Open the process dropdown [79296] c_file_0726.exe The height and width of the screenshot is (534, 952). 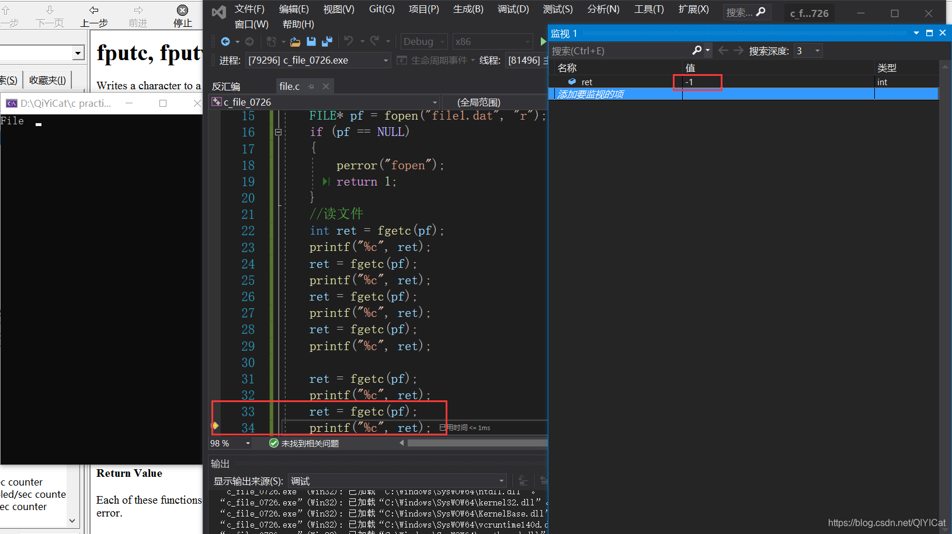click(x=385, y=60)
